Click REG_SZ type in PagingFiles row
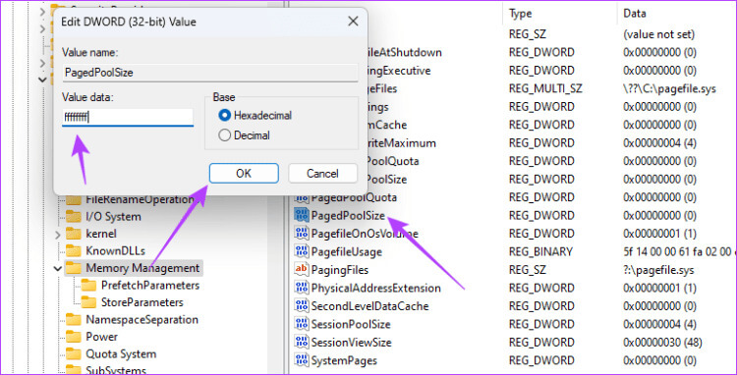Viewport: 737px width, 375px height. (x=527, y=270)
